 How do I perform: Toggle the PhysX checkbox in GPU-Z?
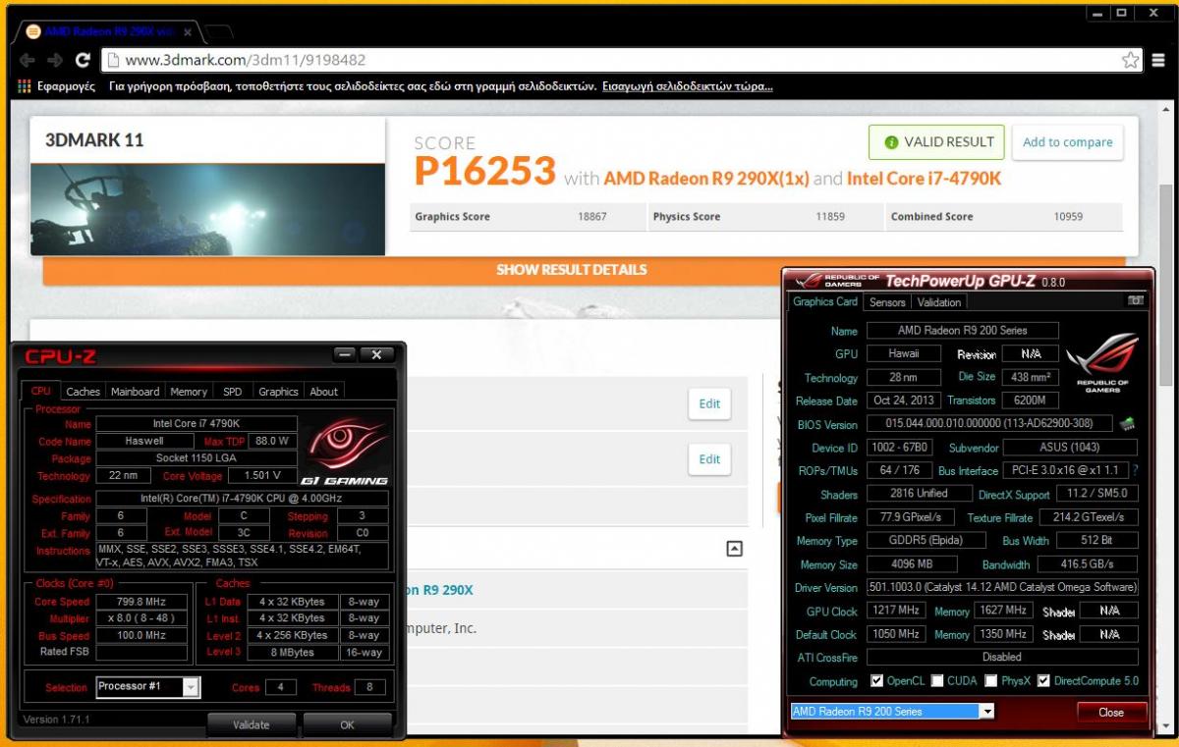(x=990, y=681)
